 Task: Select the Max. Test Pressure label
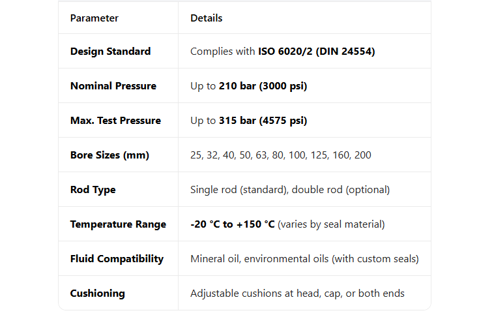pos(115,121)
